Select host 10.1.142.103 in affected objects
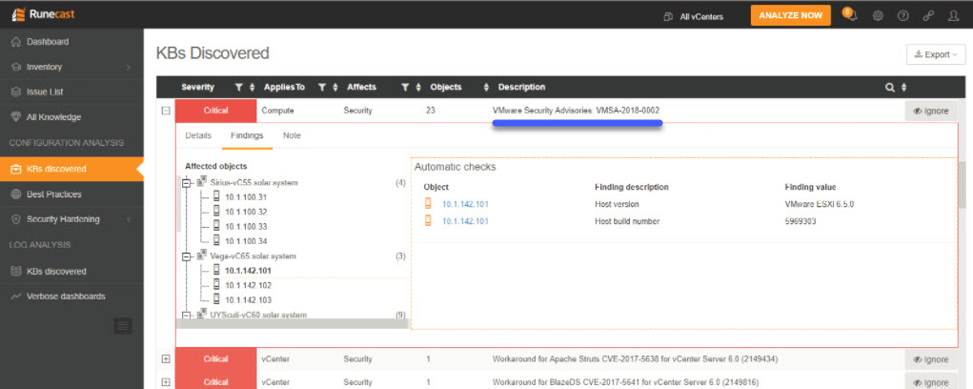This screenshot has width=973, height=389. click(x=246, y=299)
